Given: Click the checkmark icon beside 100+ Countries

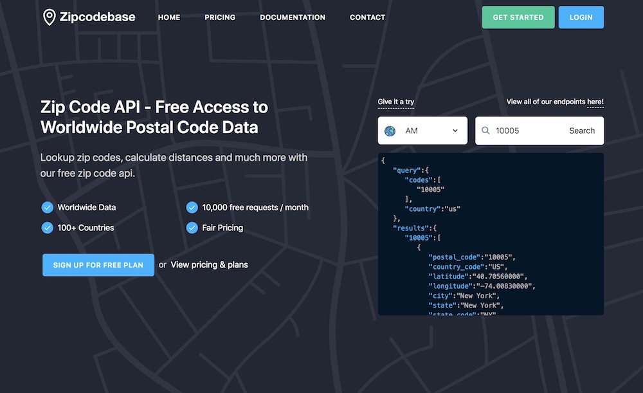Looking at the screenshot, I should 47,228.
